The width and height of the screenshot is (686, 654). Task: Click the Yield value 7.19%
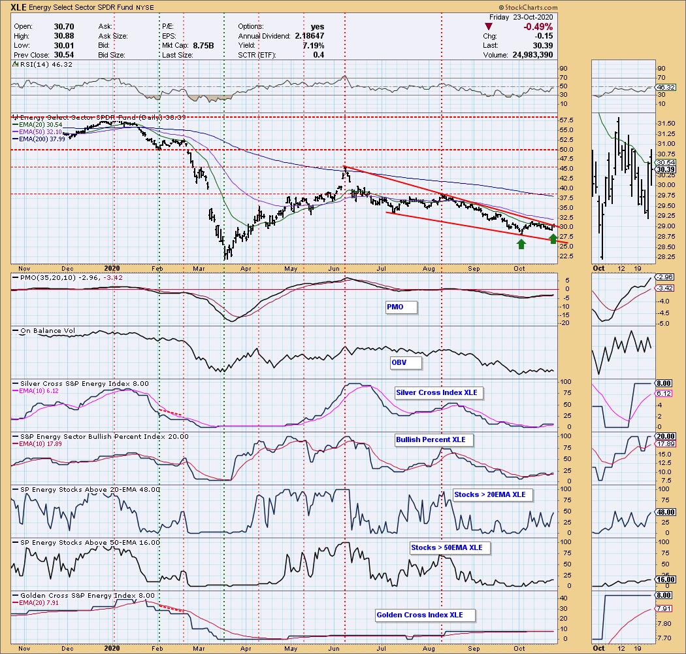point(313,46)
